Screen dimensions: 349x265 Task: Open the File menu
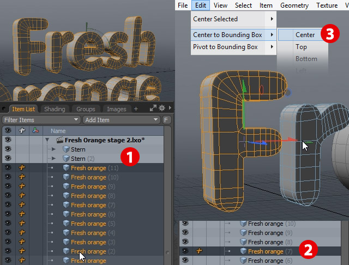(183, 5)
